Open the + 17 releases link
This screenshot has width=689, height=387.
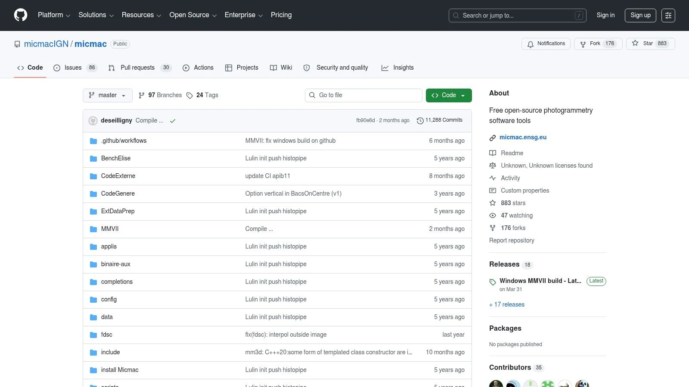tap(507, 304)
